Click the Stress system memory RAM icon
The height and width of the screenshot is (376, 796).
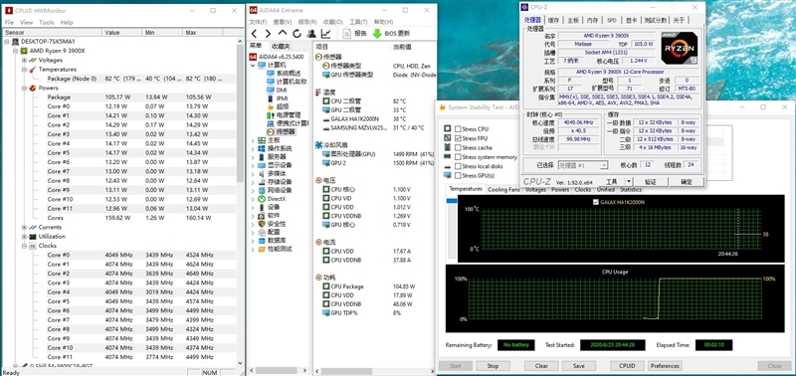coord(448,157)
